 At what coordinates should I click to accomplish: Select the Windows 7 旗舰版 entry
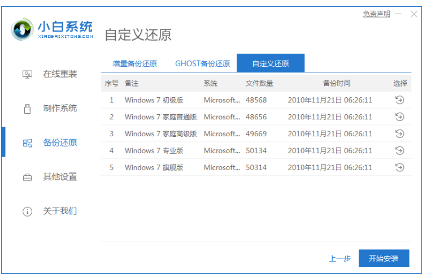pyautogui.click(x=154, y=167)
